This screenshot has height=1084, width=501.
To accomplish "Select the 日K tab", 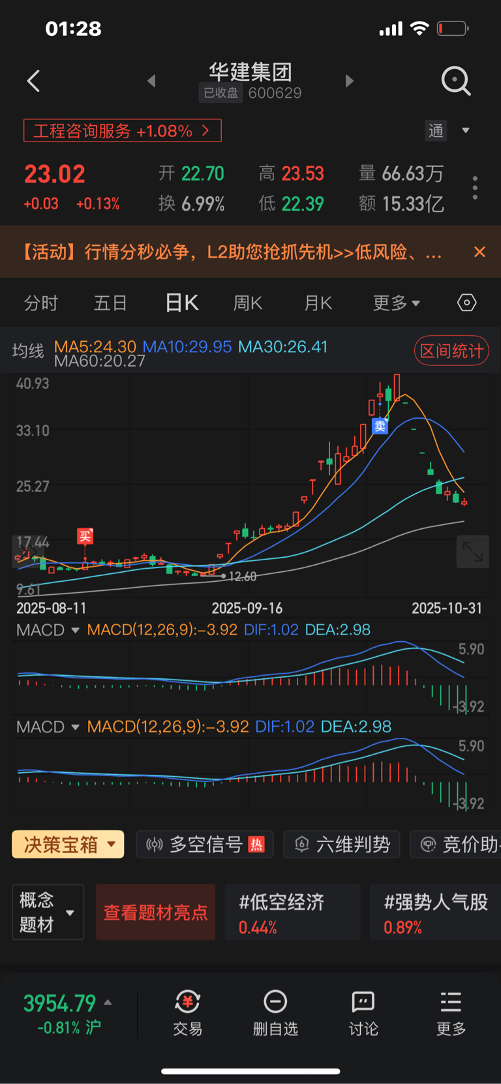I will click(182, 303).
